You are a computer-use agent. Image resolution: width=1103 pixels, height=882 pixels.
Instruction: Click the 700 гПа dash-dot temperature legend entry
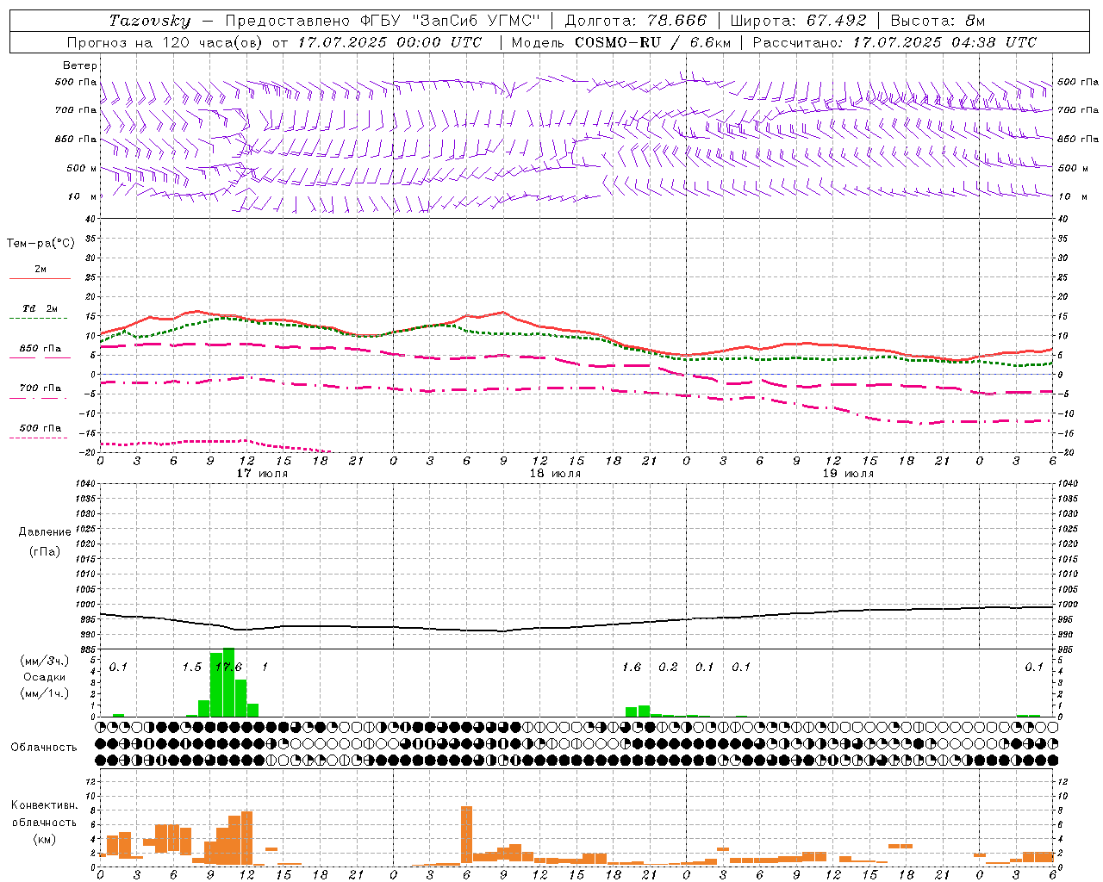tap(40, 388)
